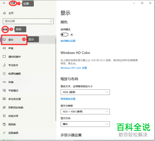Open 剪贴板 settings page
The width and height of the screenshot is (155, 141).
pos(12,124)
